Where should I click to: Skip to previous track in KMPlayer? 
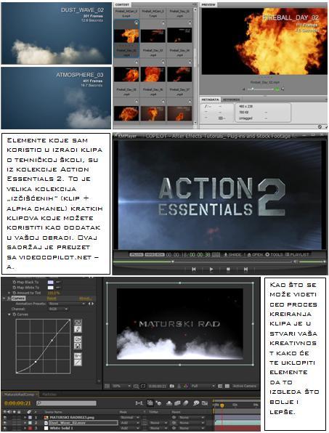(x=194, y=269)
